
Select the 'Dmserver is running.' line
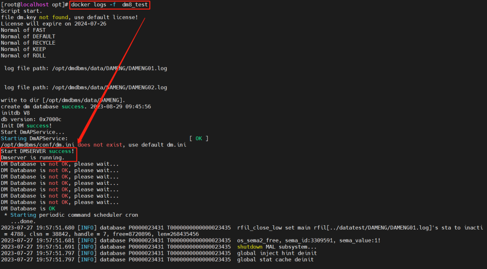pos(33,158)
